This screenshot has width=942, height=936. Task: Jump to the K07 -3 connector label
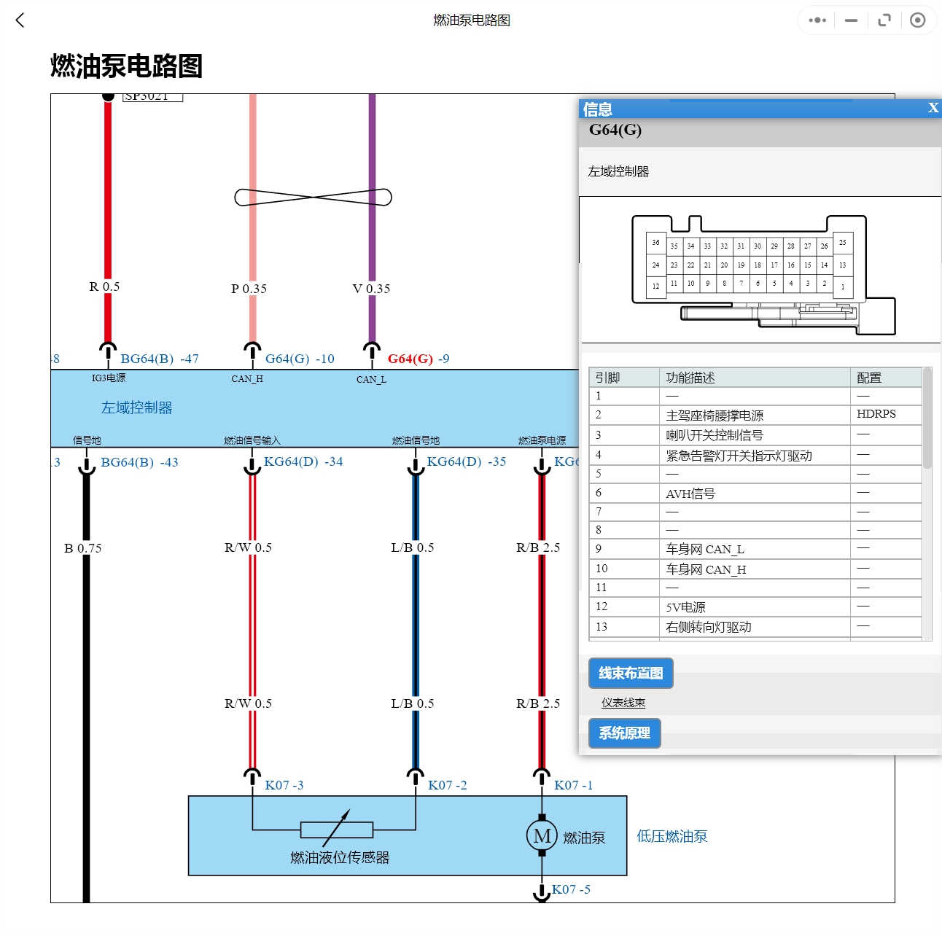(x=284, y=784)
